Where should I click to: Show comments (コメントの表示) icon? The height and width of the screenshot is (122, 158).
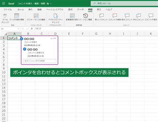(151, 16)
